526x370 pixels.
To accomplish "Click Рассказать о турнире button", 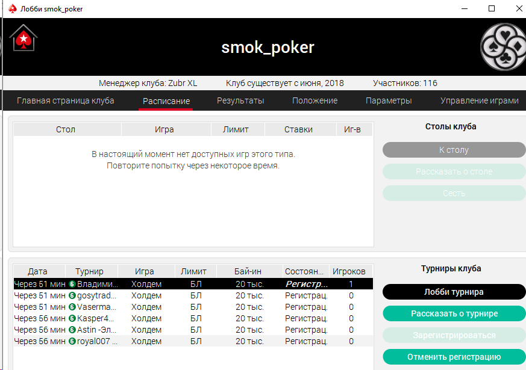I will 454,313.
